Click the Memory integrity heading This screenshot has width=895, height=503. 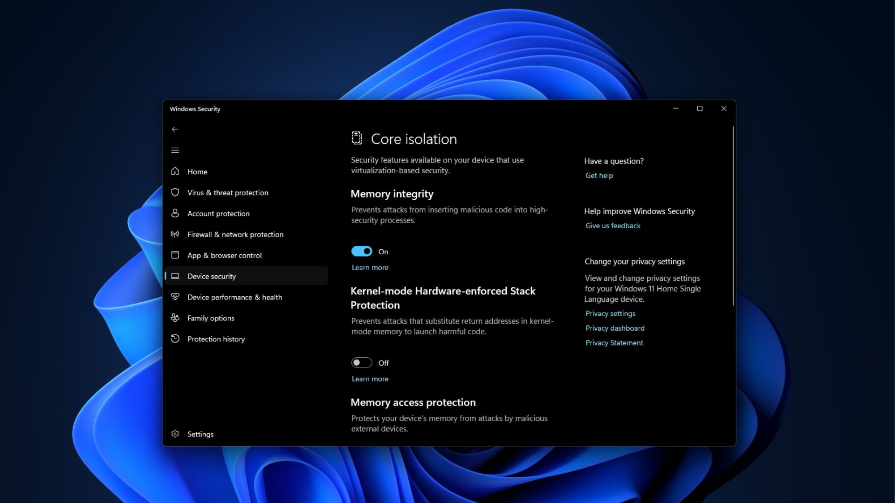click(x=392, y=194)
